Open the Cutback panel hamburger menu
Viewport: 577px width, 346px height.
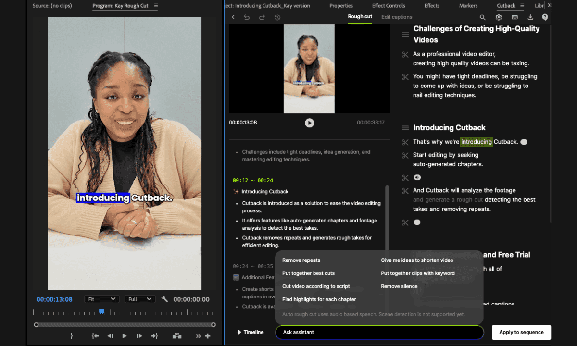click(522, 6)
